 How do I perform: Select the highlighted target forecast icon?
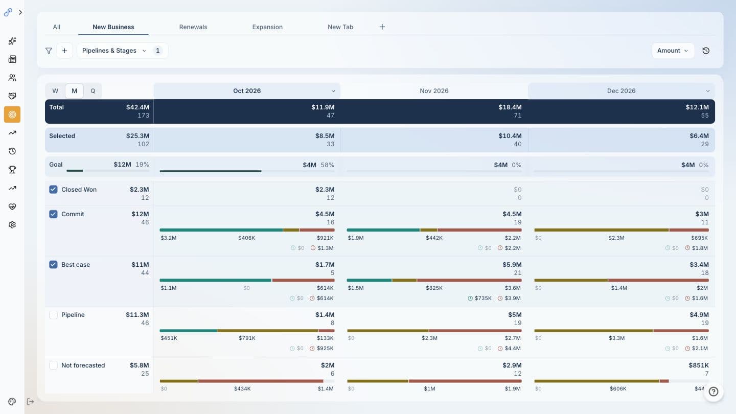(x=12, y=114)
